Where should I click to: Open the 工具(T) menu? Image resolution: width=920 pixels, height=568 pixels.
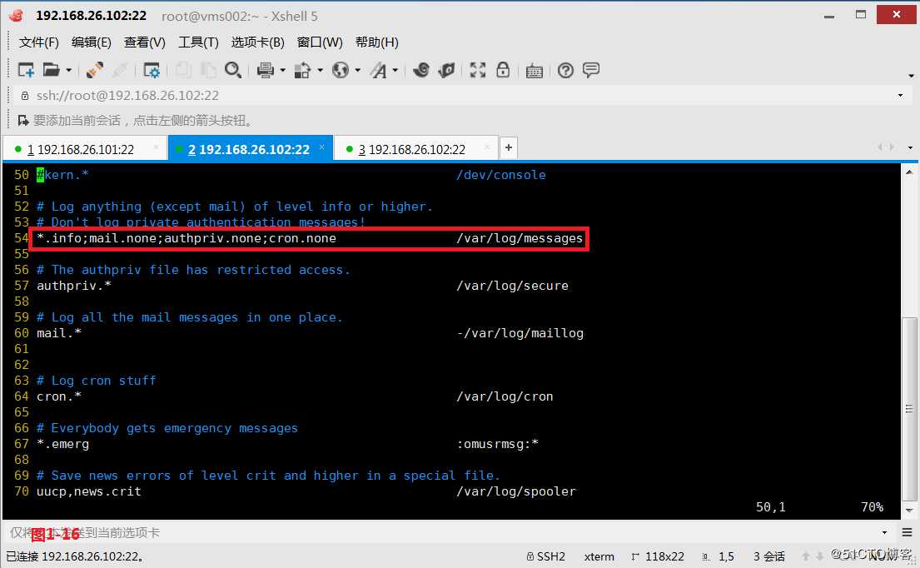[x=198, y=42]
